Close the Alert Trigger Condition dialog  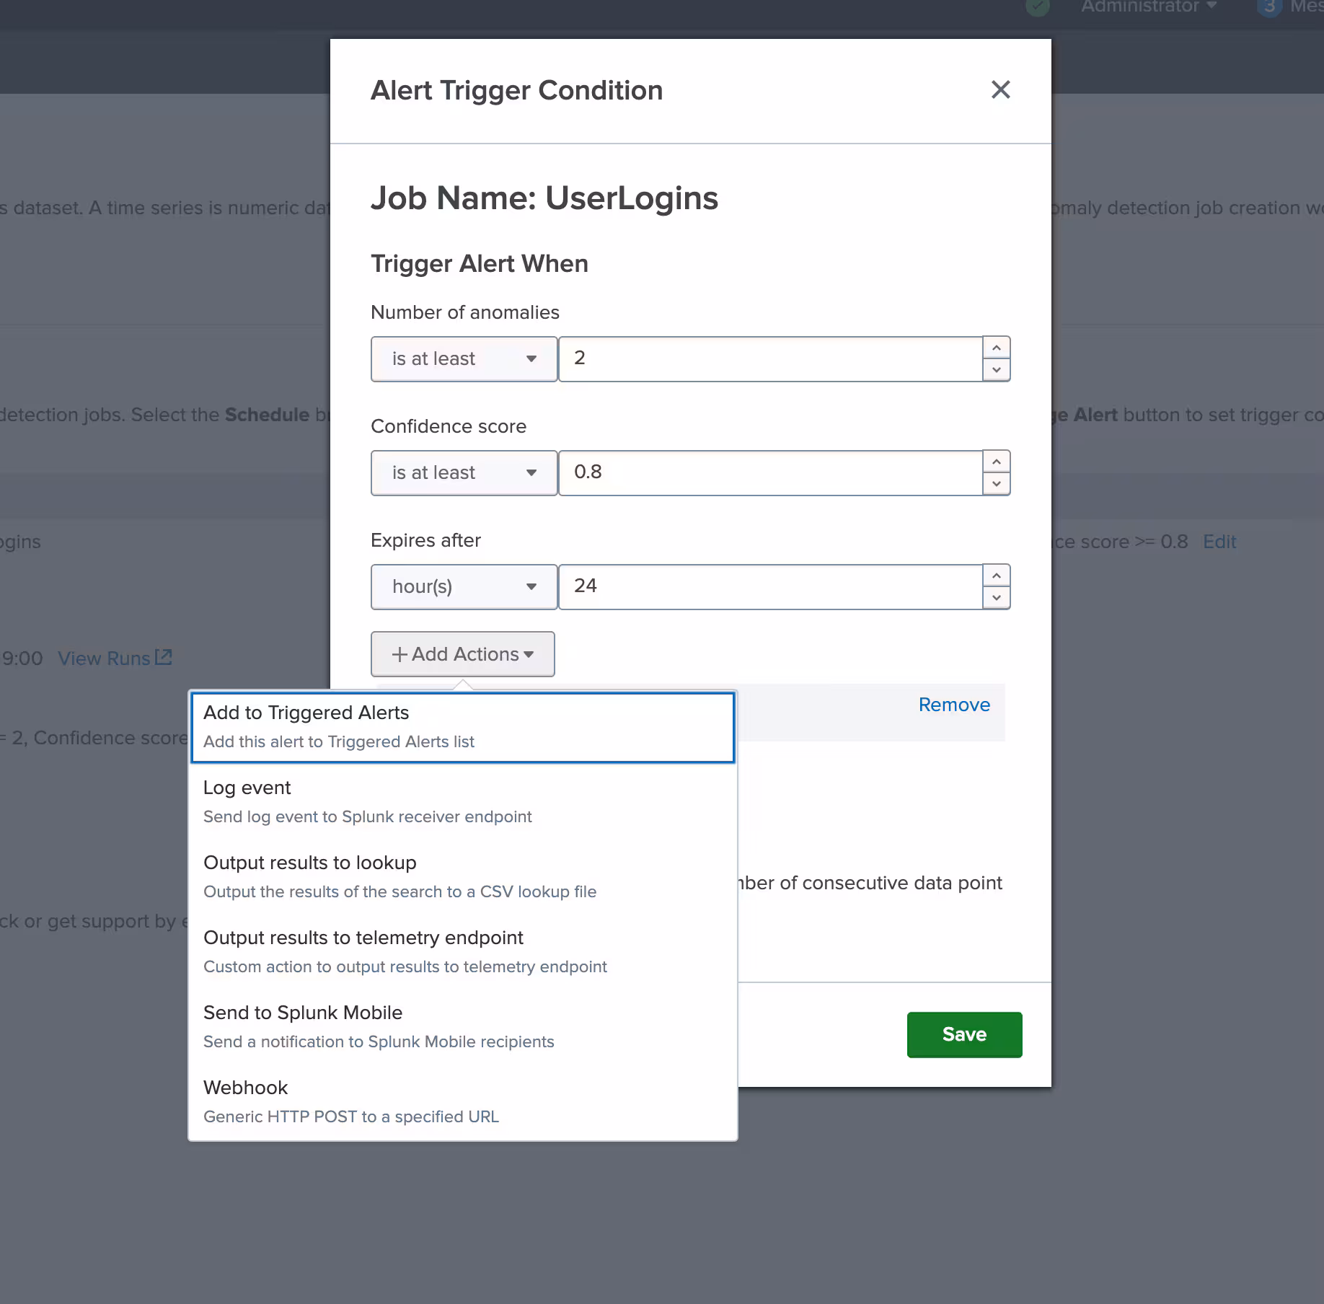click(1000, 90)
